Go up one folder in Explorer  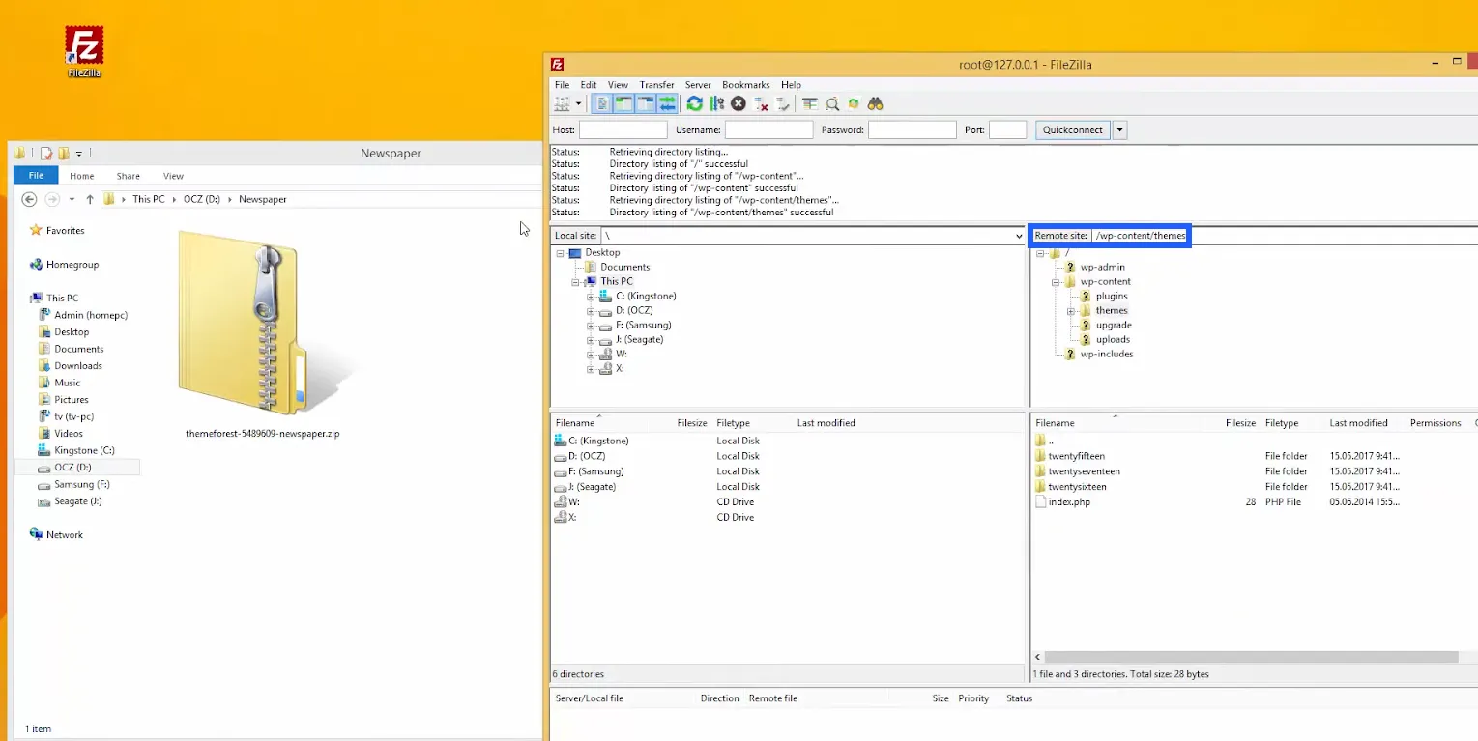click(x=90, y=199)
